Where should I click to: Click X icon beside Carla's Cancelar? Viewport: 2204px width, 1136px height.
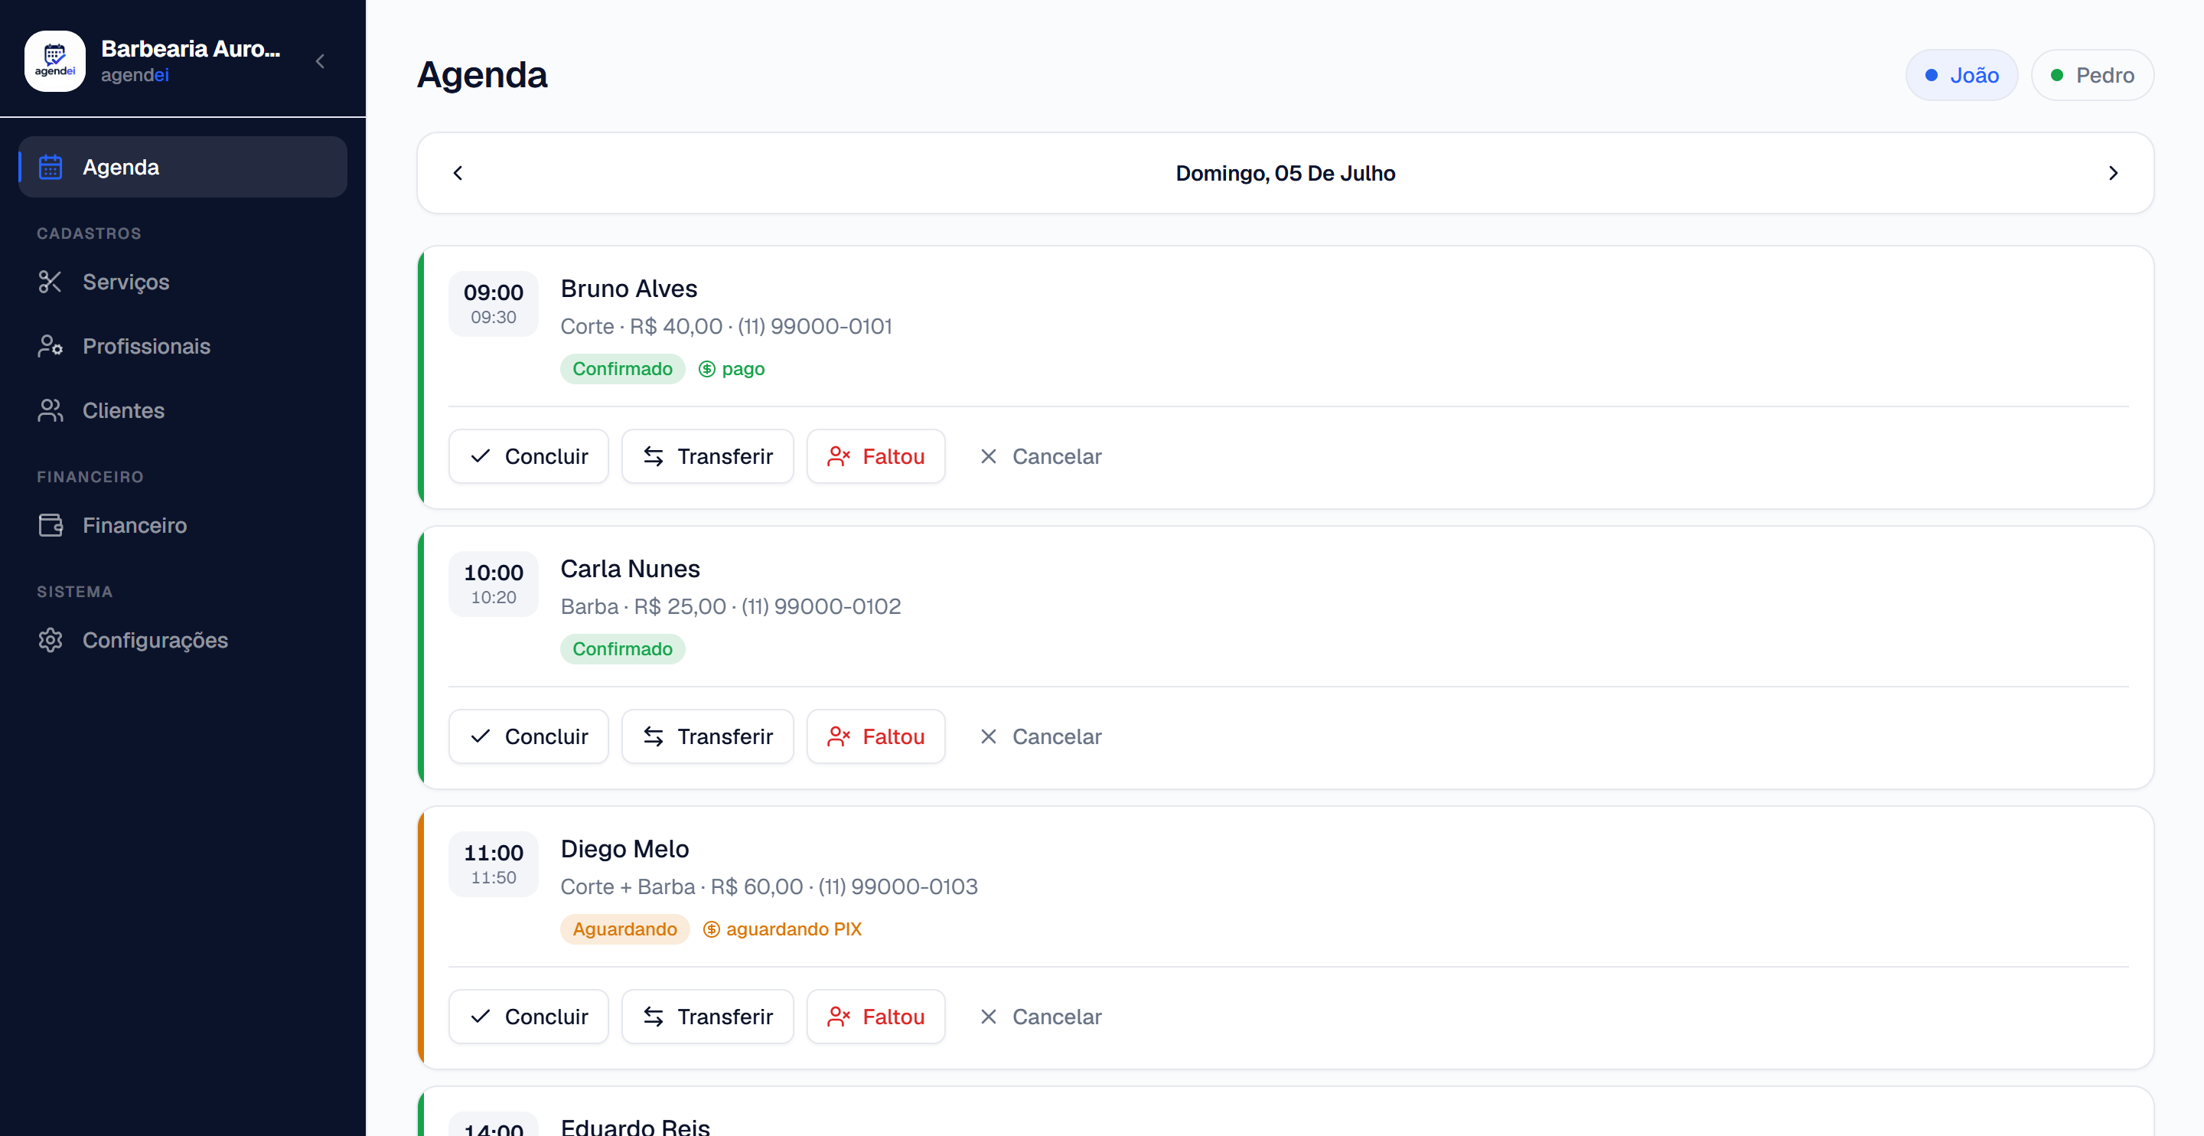pyautogui.click(x=988, y=736)
